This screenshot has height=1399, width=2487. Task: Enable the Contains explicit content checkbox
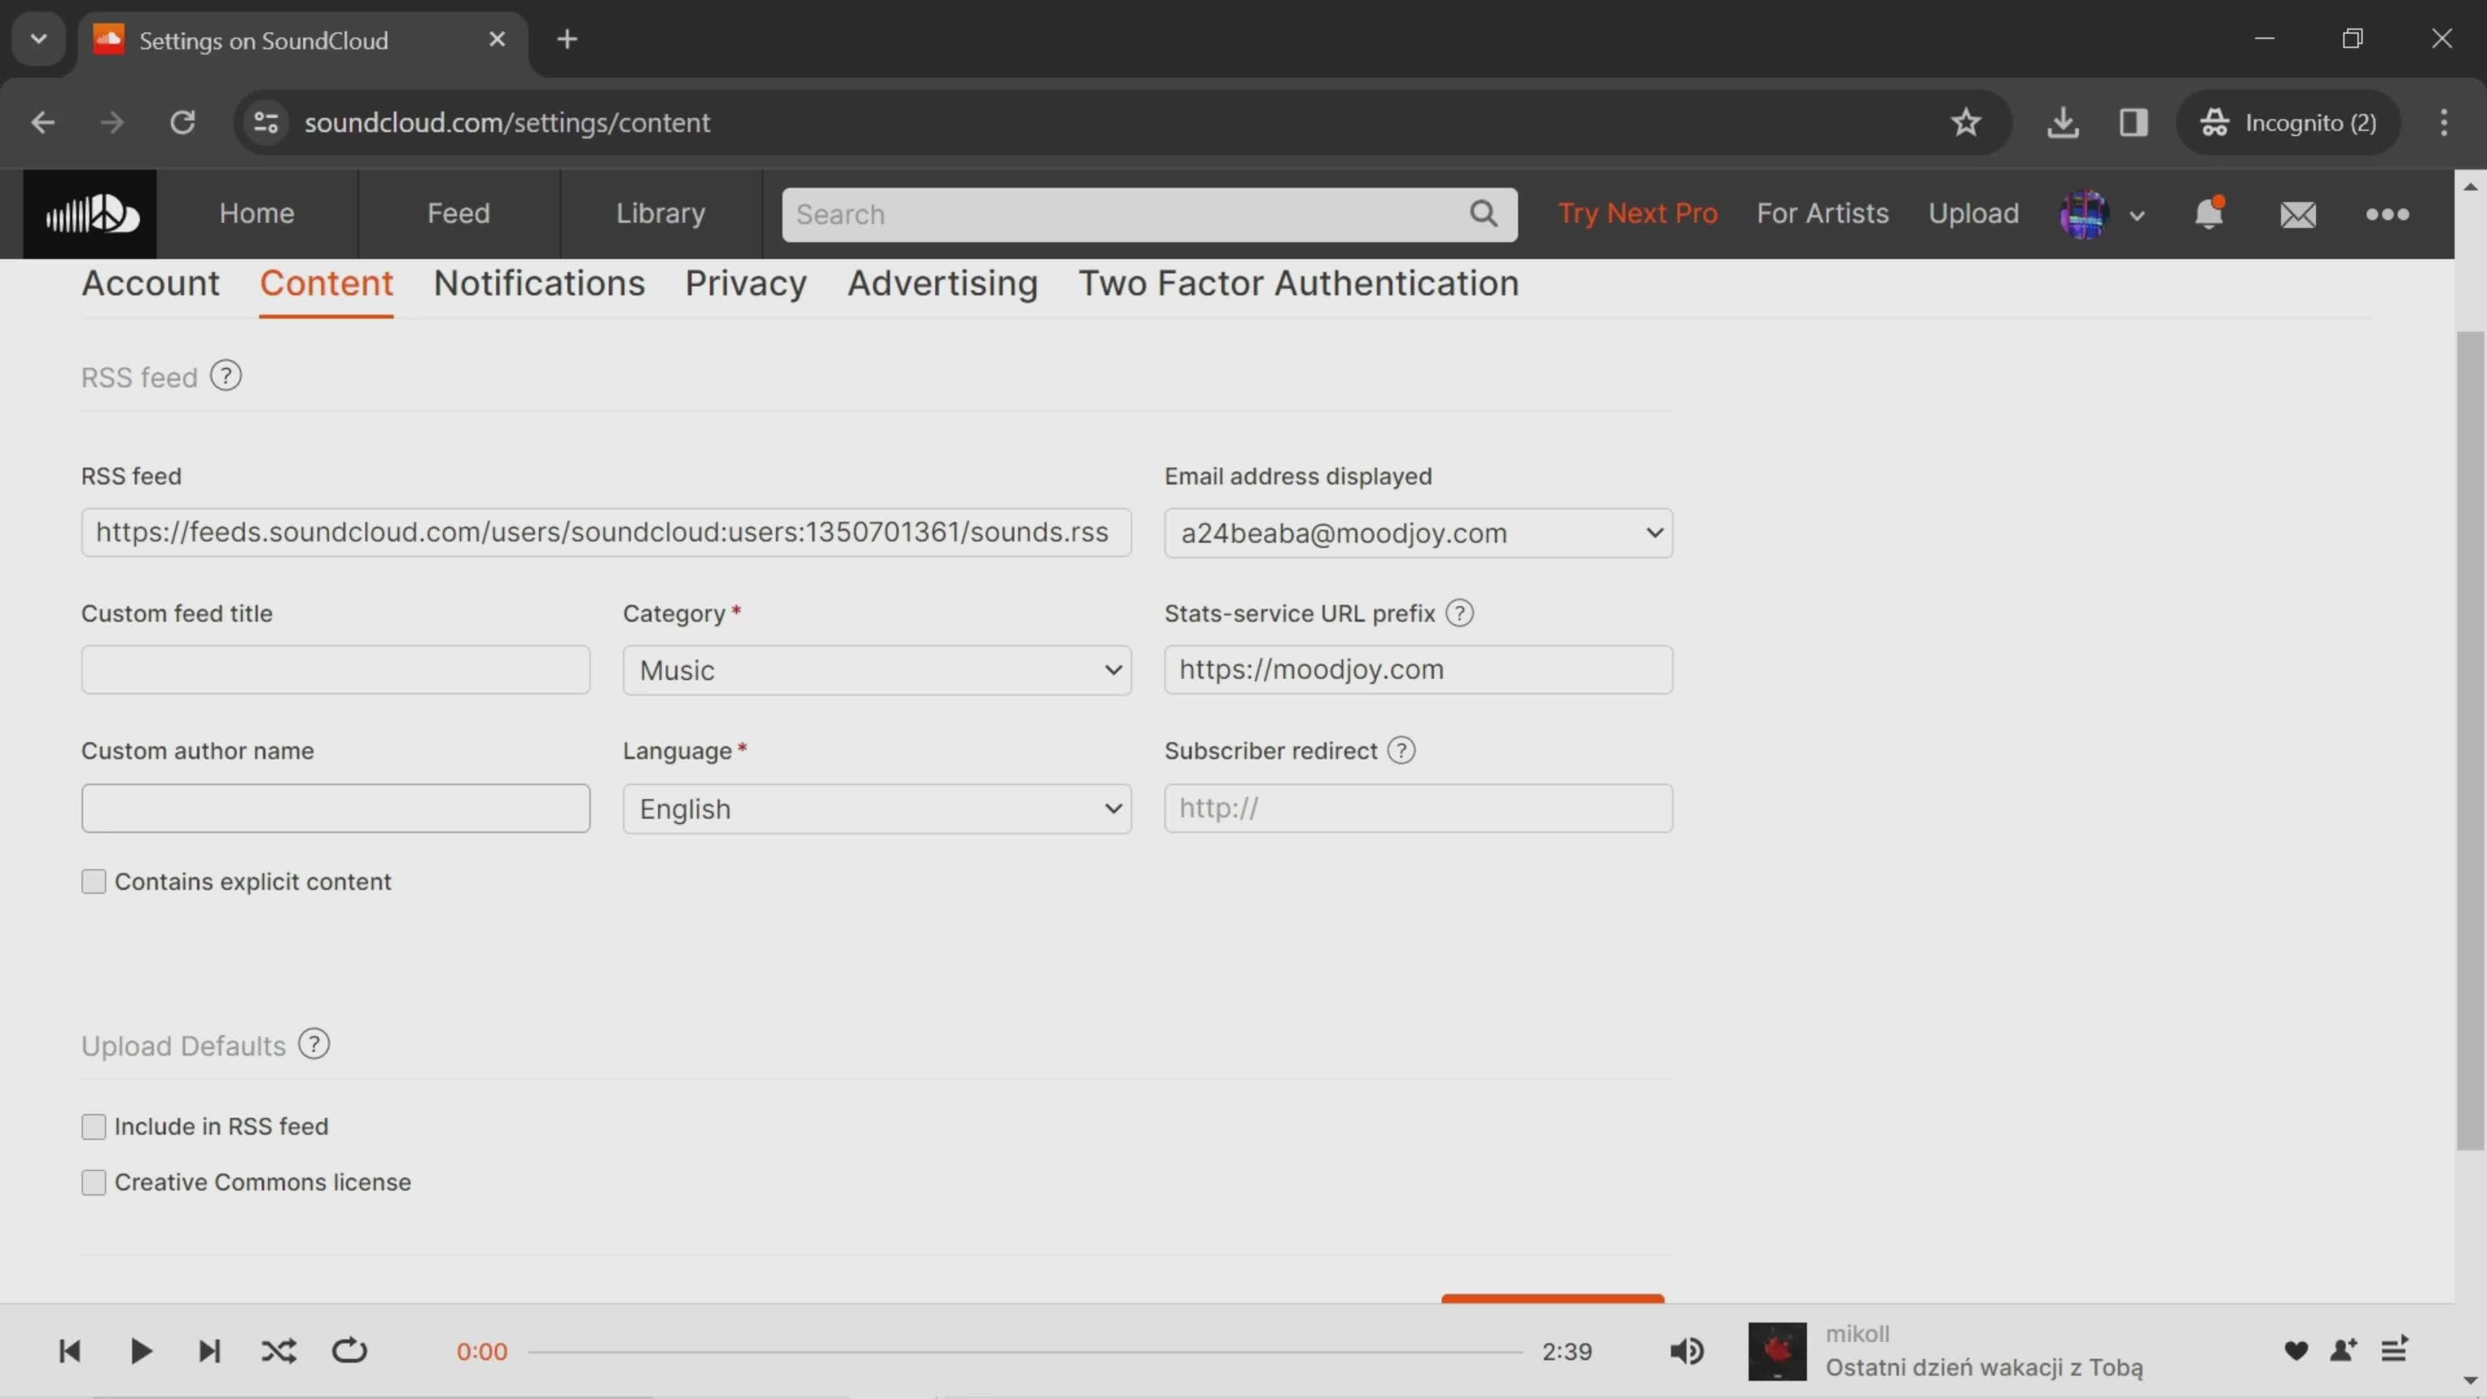pos(92,881)
